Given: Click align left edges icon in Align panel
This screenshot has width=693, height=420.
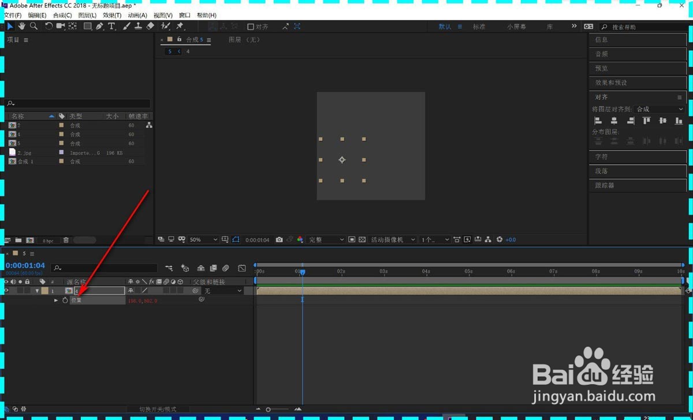Looking at the screenshot, I should pos(598,121).
